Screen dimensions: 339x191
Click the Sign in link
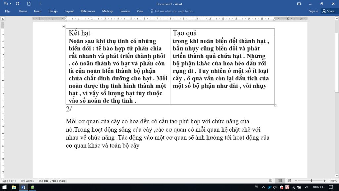pos(313,11)
